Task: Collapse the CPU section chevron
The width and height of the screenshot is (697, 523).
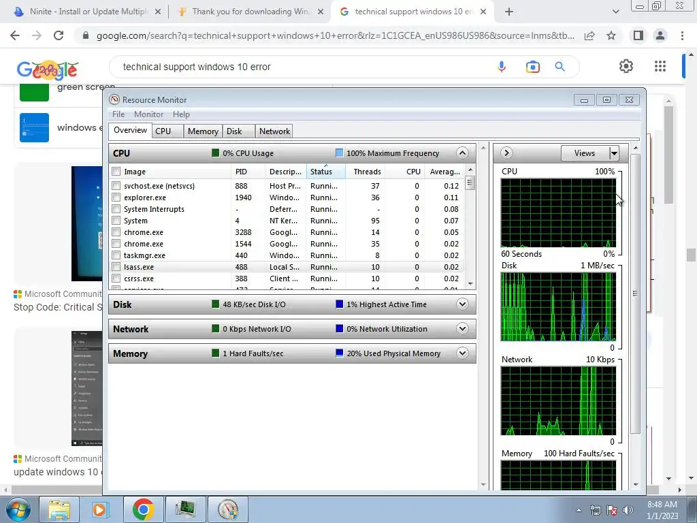Action: point(462,153)
